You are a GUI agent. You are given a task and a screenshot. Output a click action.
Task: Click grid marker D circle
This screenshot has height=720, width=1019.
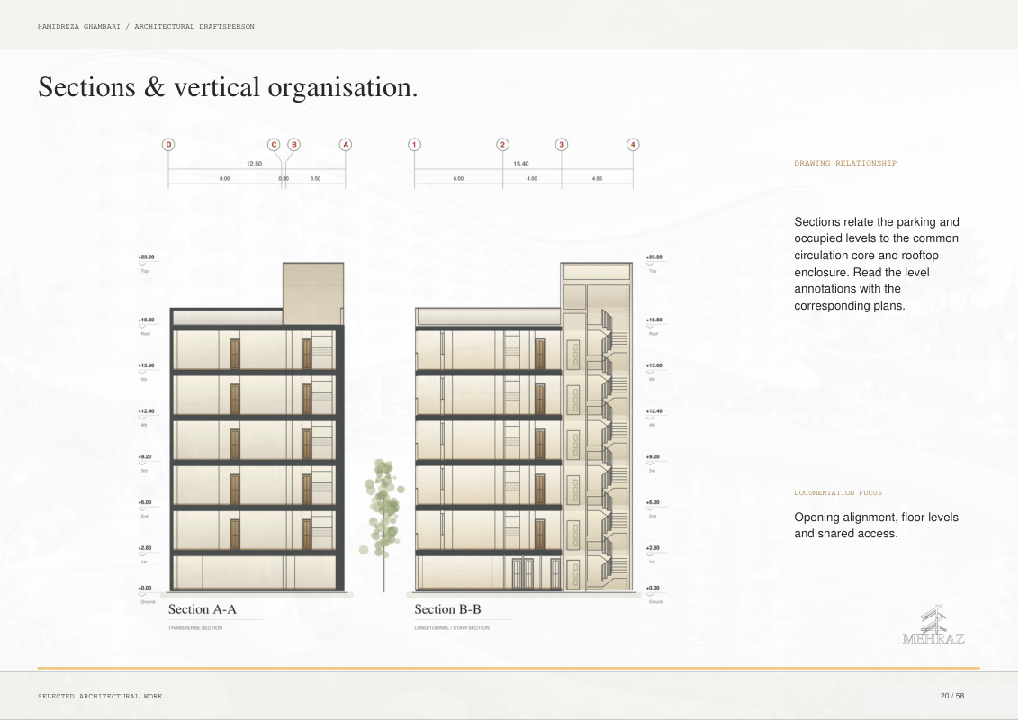(x=168, y=145)
